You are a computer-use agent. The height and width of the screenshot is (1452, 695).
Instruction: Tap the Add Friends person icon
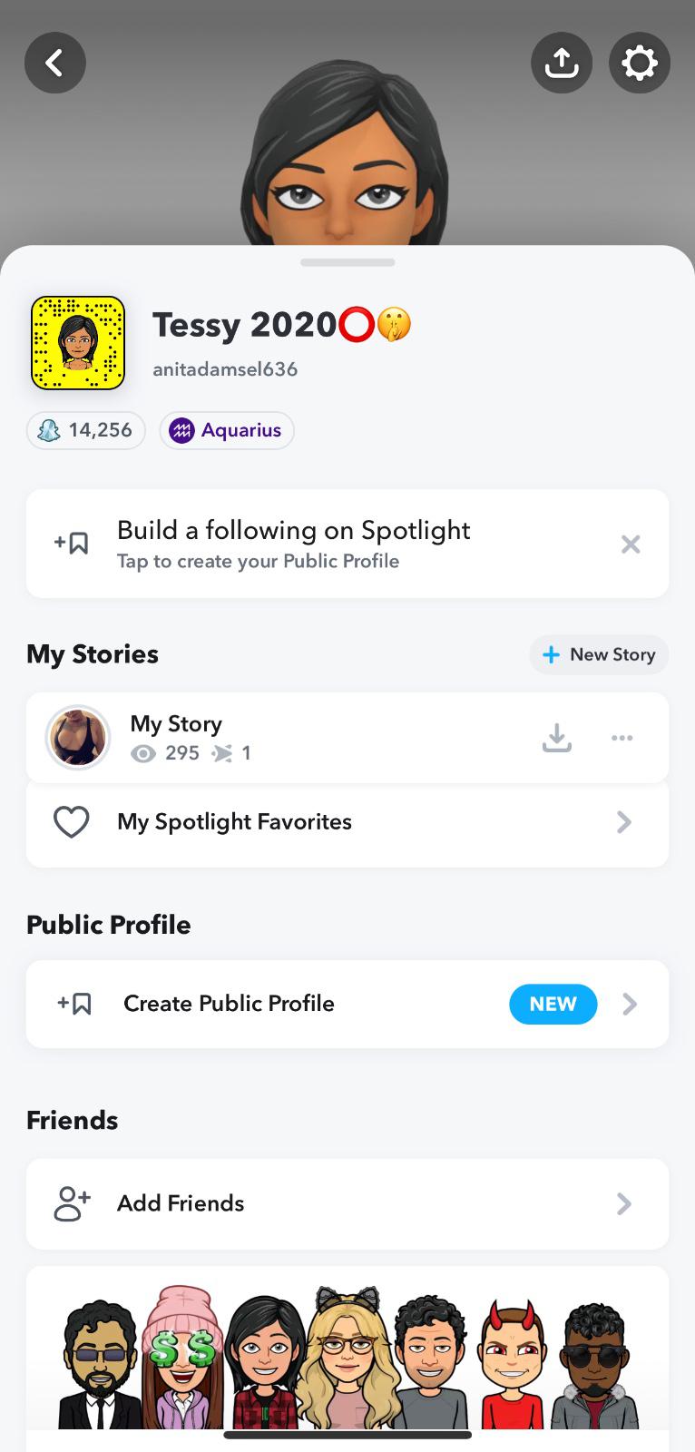72,1203
